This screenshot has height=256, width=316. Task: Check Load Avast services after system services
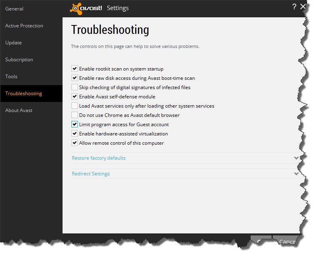click(x=75, y=106)
